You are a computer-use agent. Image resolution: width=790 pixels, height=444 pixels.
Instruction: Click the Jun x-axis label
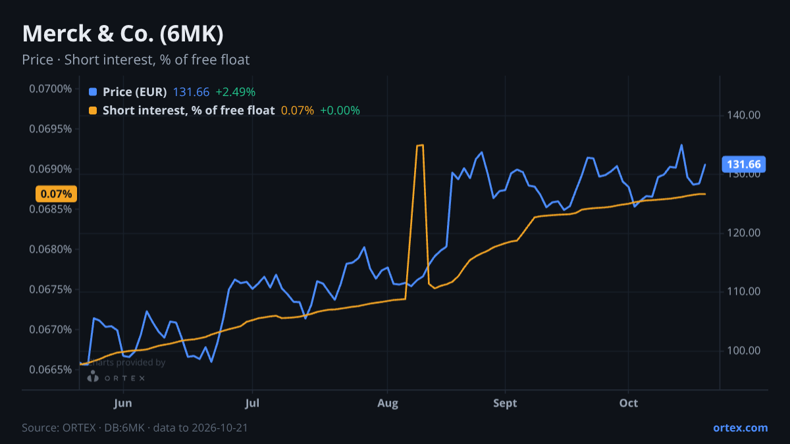point(123,403)
